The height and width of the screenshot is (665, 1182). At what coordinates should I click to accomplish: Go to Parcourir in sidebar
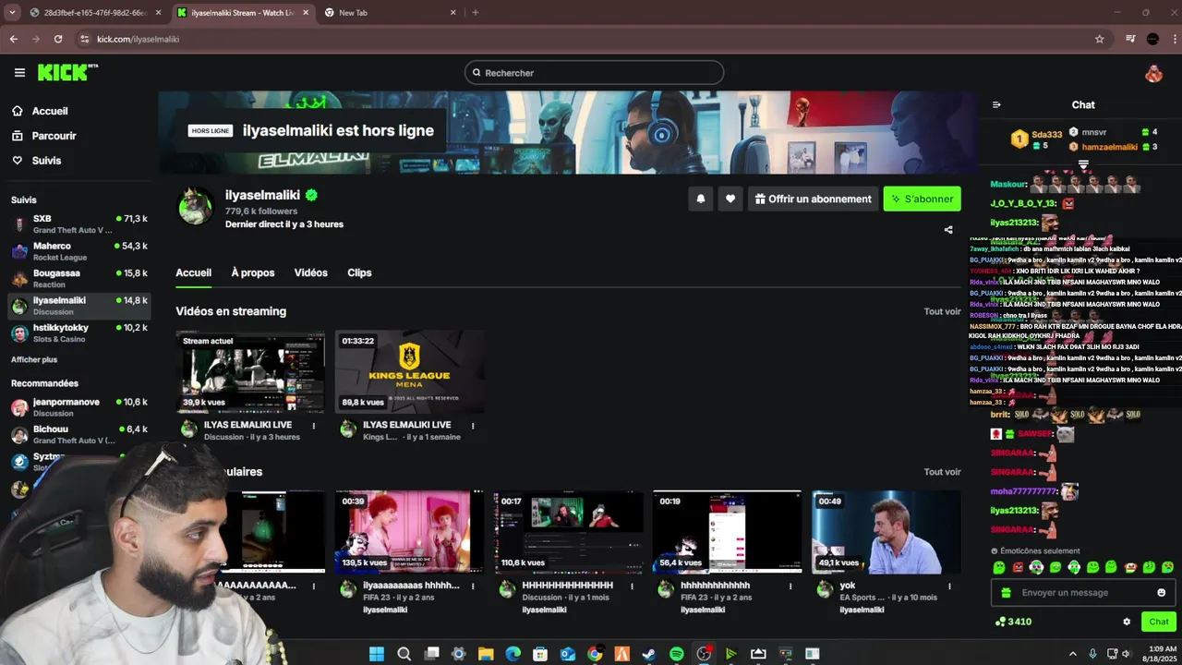(43, 136)
